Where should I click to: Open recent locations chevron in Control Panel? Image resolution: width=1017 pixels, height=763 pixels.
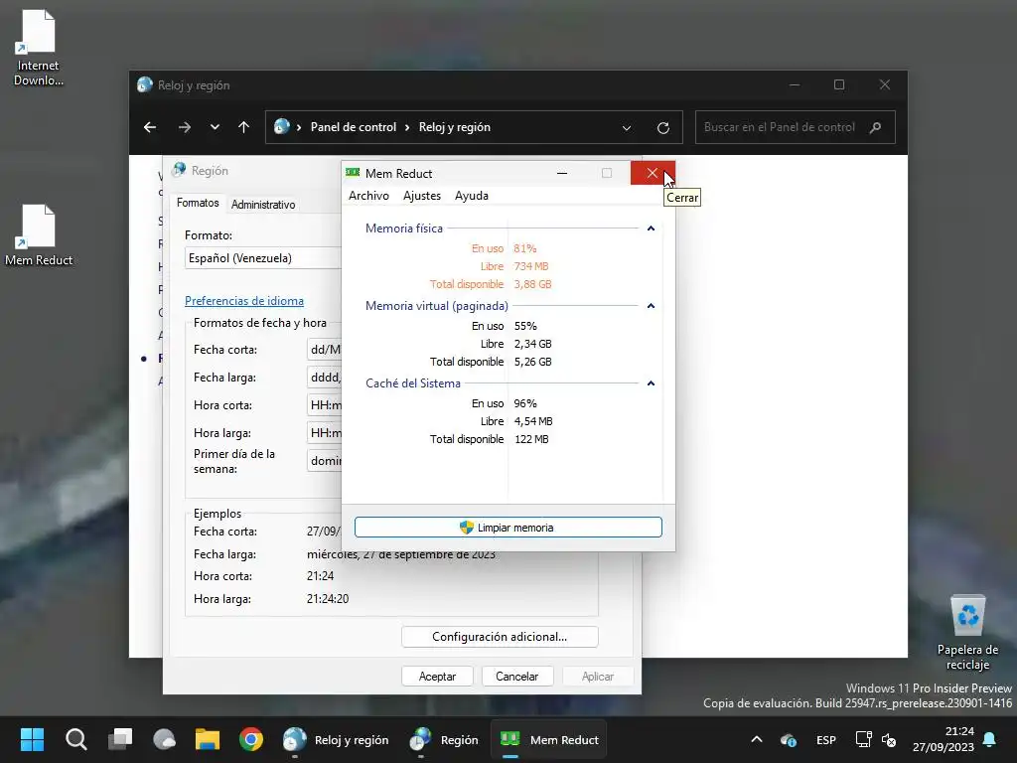[x=215, y=127]
